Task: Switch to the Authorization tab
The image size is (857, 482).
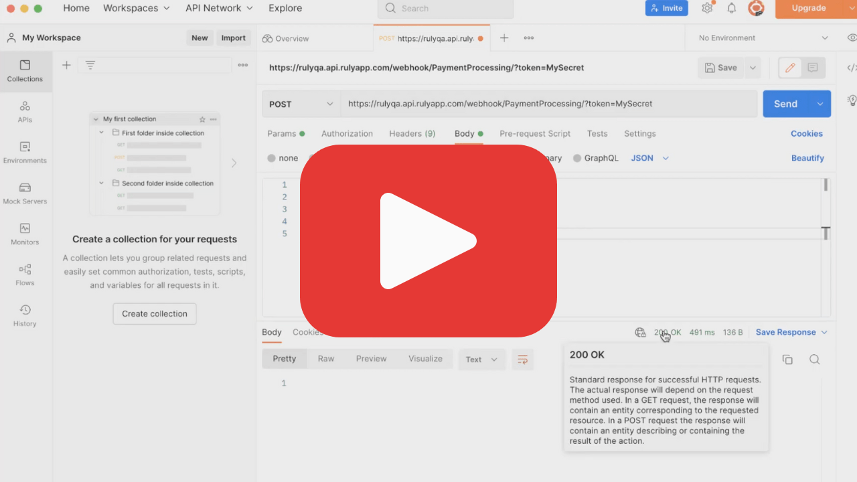Action: (x=347, y=133)
